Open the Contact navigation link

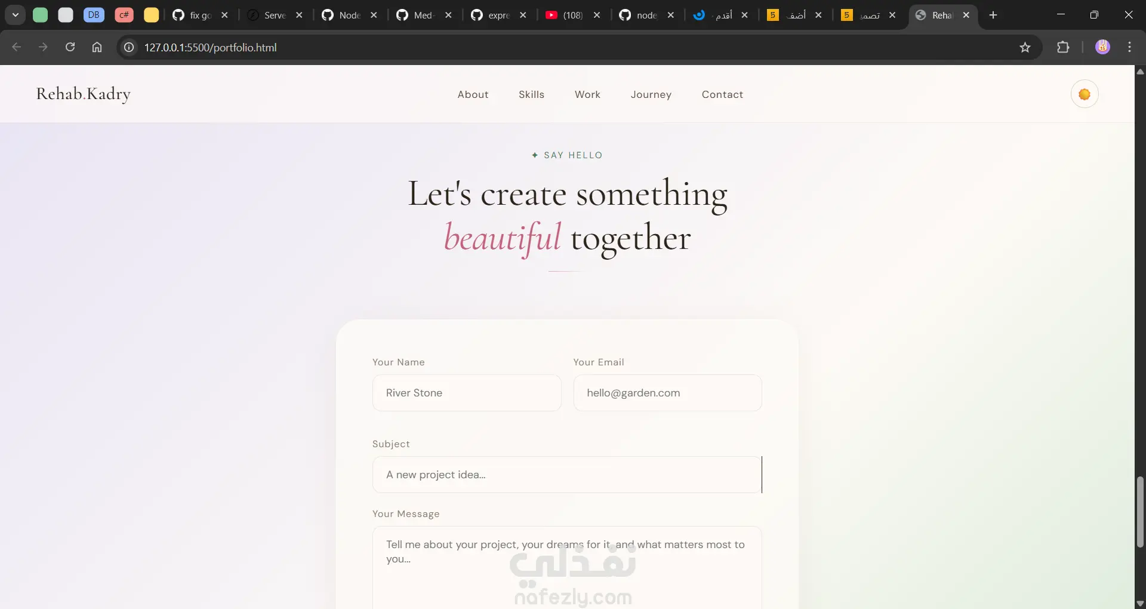[x=722, y=94]
